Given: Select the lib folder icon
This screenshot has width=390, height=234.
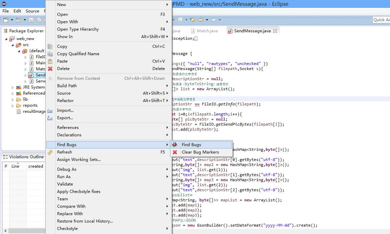Looking at the screenshot, I should tap(19, 99).
